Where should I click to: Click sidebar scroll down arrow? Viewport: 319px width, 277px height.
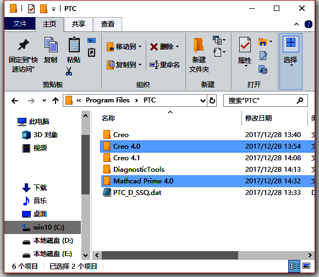pos(85,255)
